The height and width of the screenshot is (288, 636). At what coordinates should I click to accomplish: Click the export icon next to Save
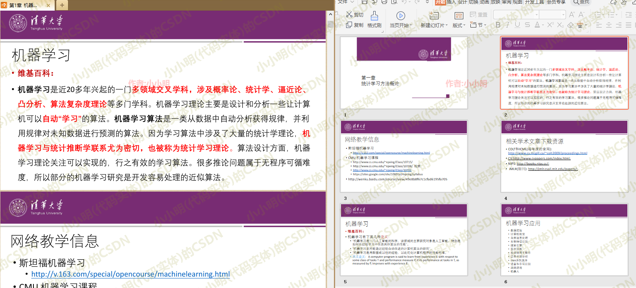[374, 2]
